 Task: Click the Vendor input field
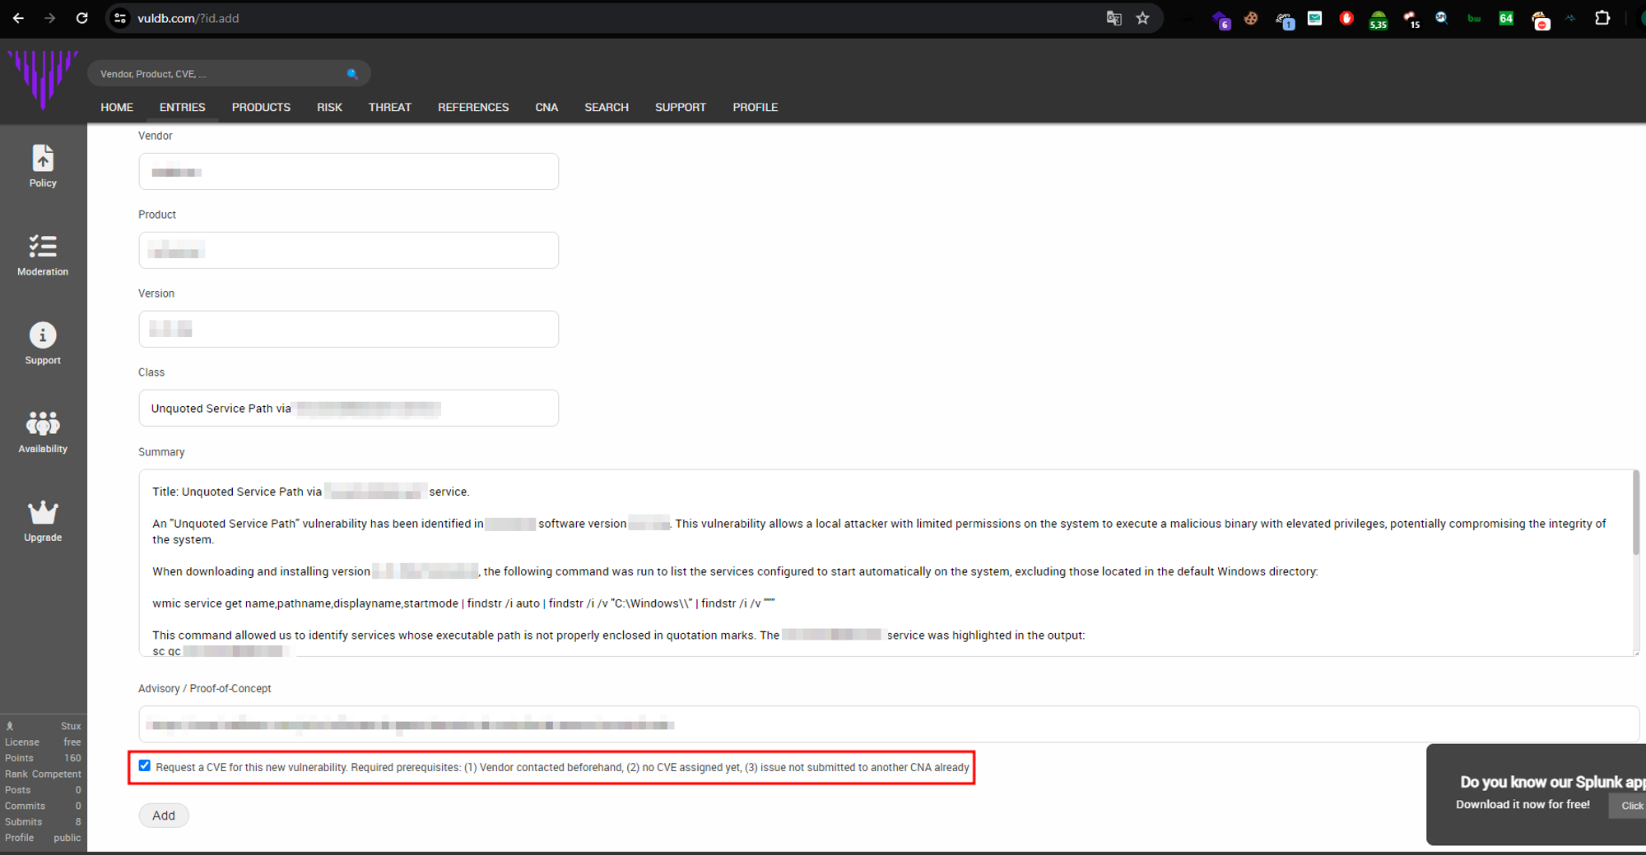pos(348,172)
